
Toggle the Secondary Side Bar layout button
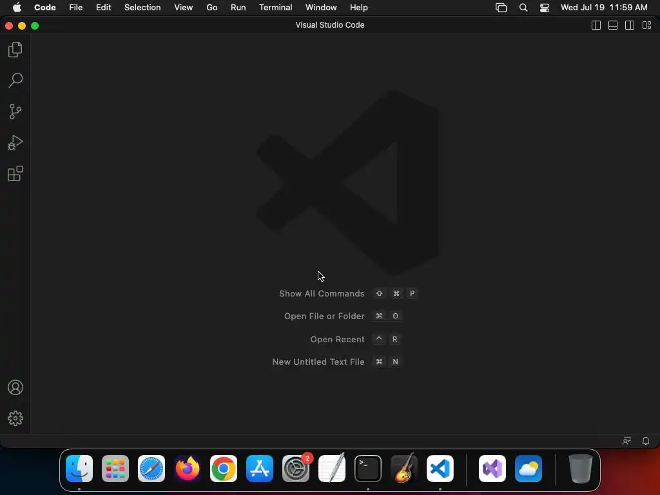(x=630, y=25)
